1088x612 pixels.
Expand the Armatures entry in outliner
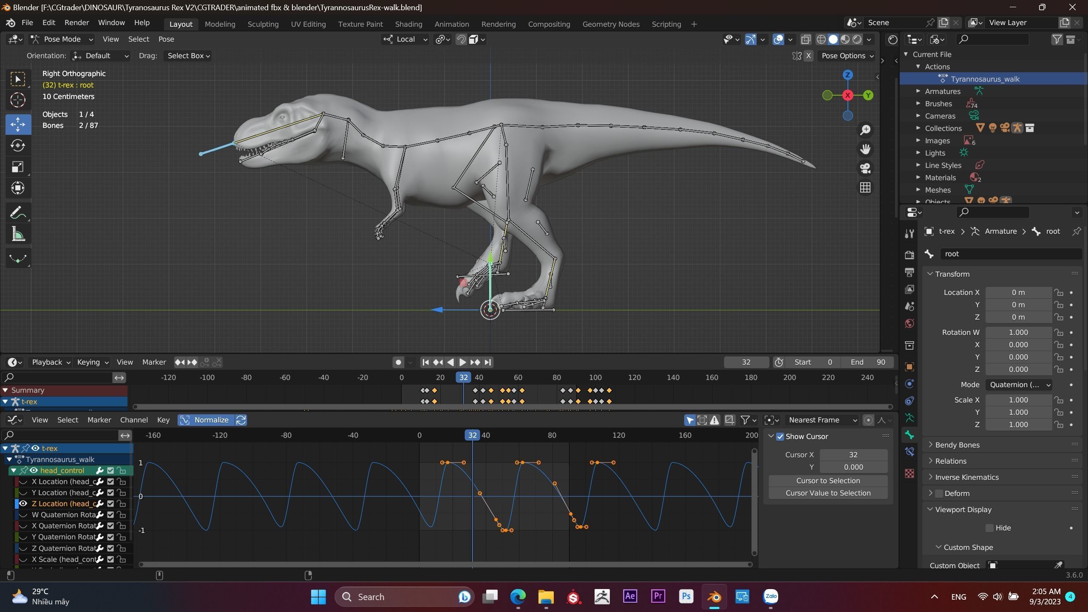918,91
